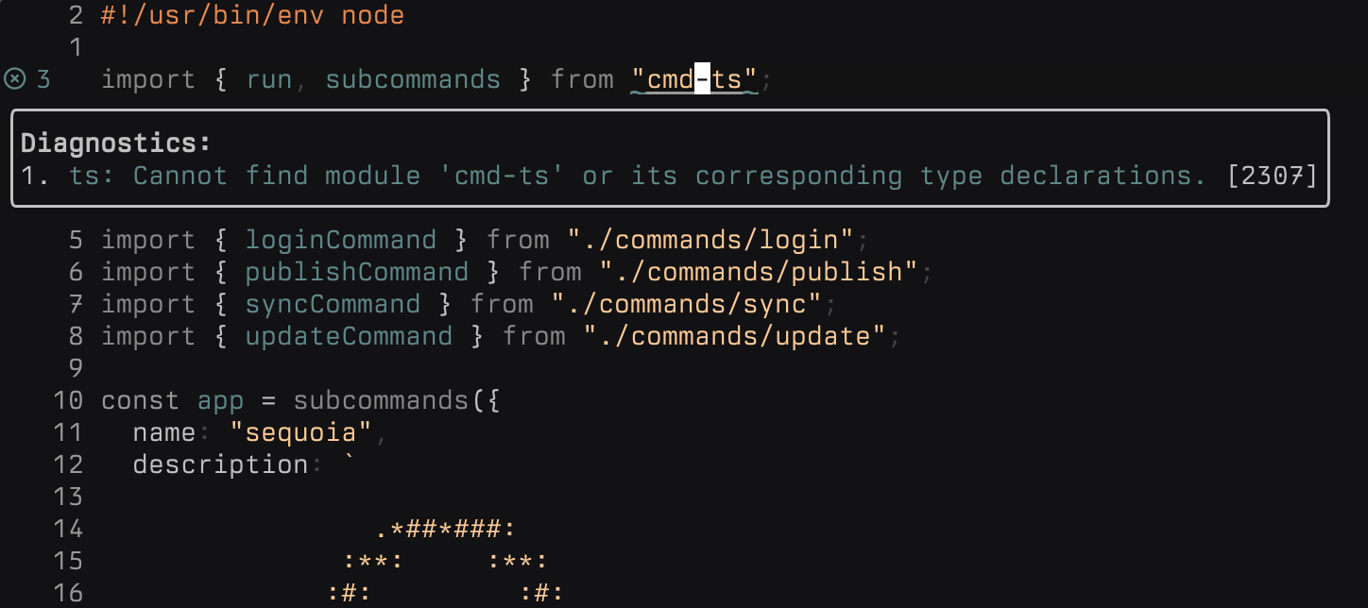Screen dimensions: 1368x608
Task: Click line number 10 in the gutter
Action: (68, 400)
